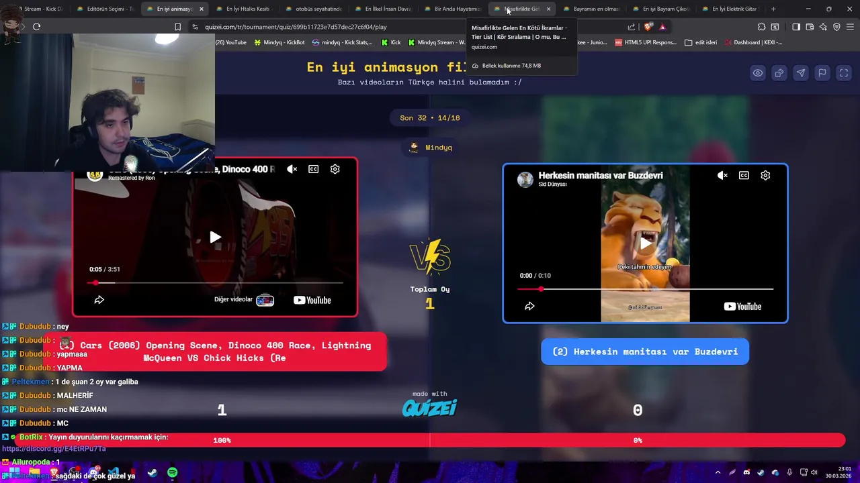This screenshot has width=860, height=483.
Task: Open settings gear on the Buzdevri video
Action: [765, 175]
